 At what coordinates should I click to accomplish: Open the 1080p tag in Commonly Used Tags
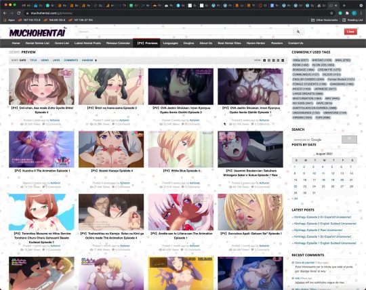[x=300, y=60]
